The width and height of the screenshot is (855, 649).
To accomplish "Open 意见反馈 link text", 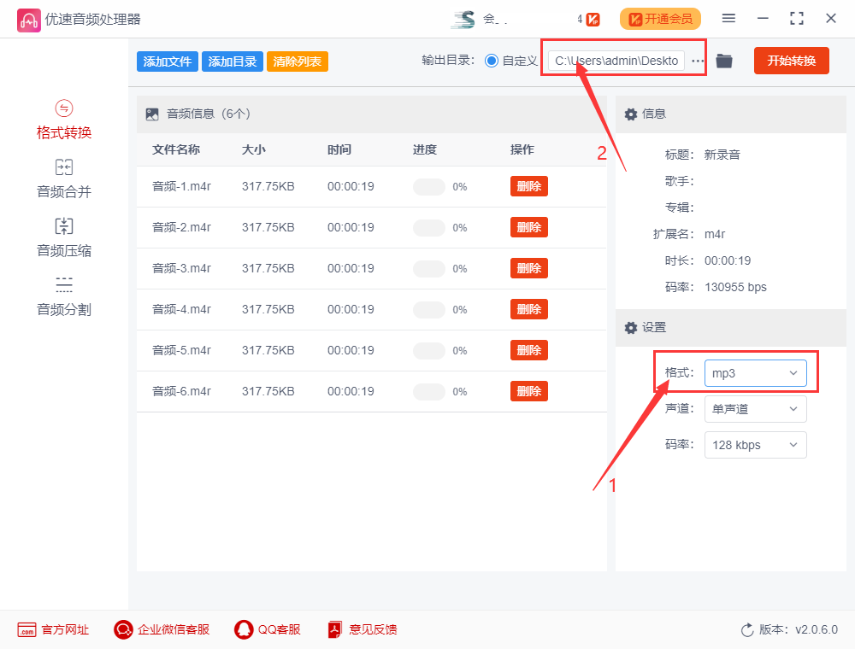I will (373, 630).
